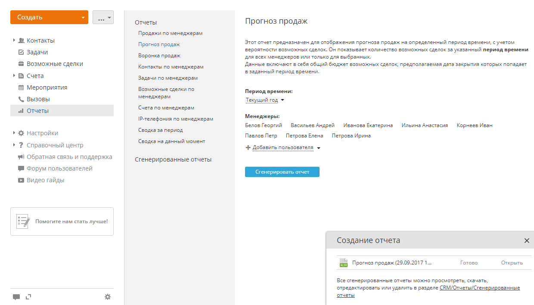534x305 pixels.
Task: Open Видео гайды in sidebar
Action: (45, 180)
